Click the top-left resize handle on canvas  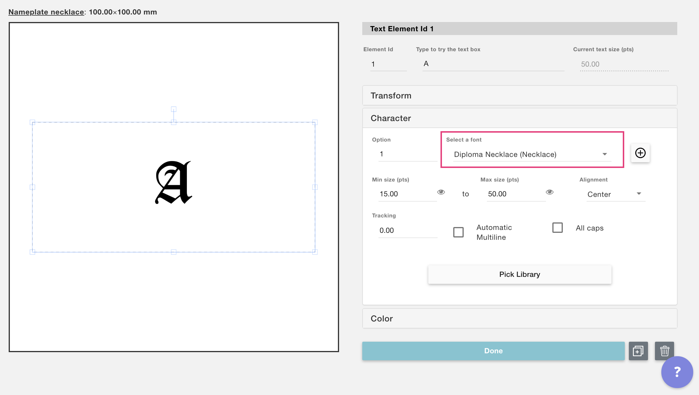click(x=32, y=122)
